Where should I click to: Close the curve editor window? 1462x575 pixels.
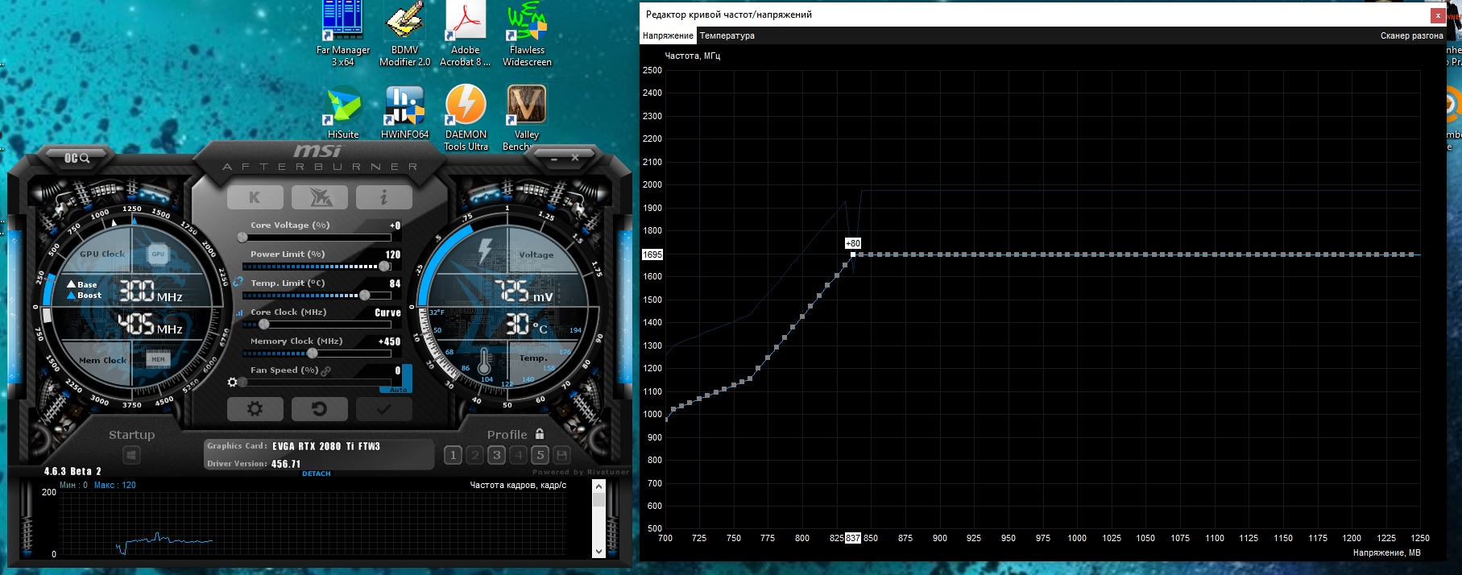point(1438,15)
